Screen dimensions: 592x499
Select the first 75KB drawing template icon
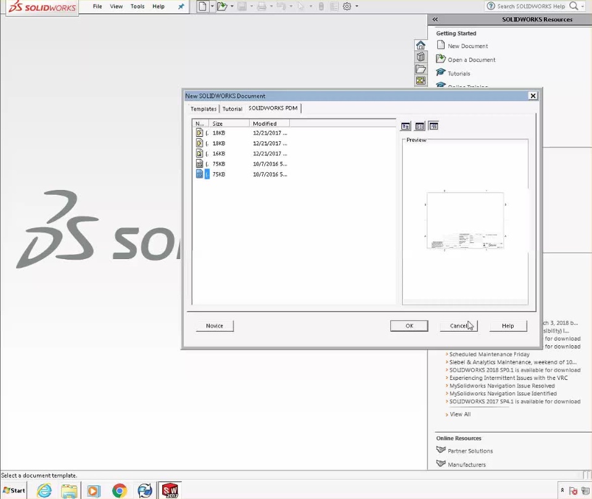tap(199, 163)
